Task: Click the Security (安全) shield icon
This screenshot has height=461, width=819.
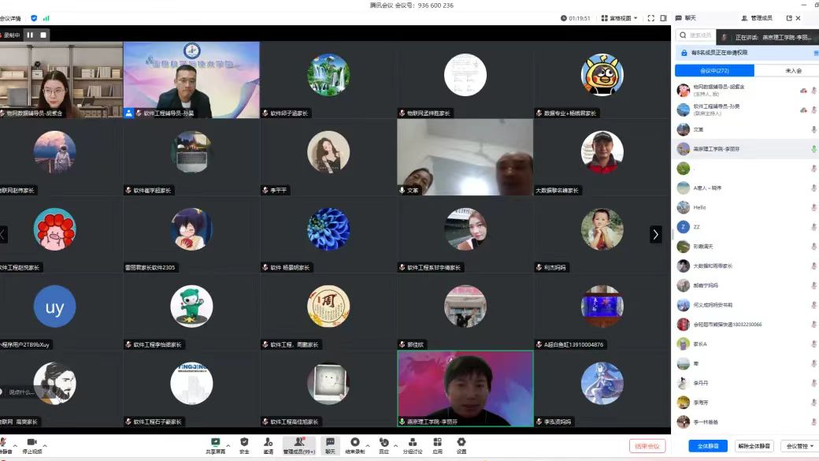Action: tap(244, 444)
